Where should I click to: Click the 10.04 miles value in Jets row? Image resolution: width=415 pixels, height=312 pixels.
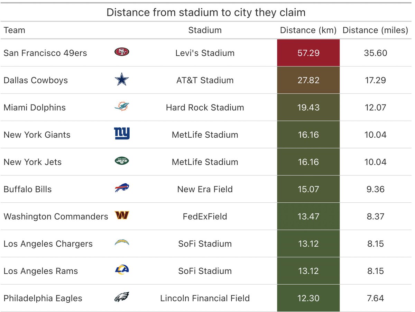tap(375, 162)
